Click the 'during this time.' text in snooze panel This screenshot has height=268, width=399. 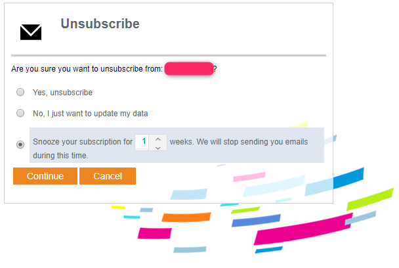(60, 156)
